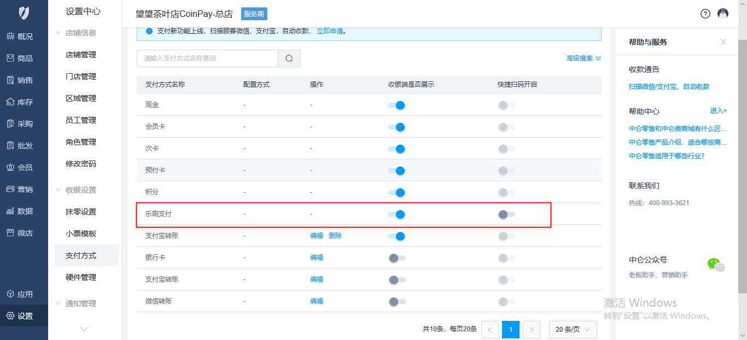747x340 pixels.
Task: Click 删除 for 支付宝转账
Action: 335,236
